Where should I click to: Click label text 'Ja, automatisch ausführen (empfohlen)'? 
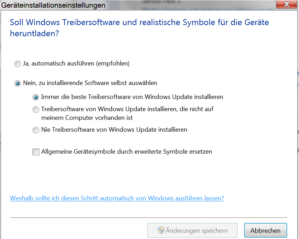tap(76, 63)
